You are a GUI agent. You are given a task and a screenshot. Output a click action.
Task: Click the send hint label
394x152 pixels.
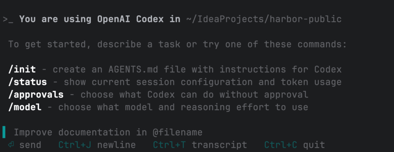(30, 145)
